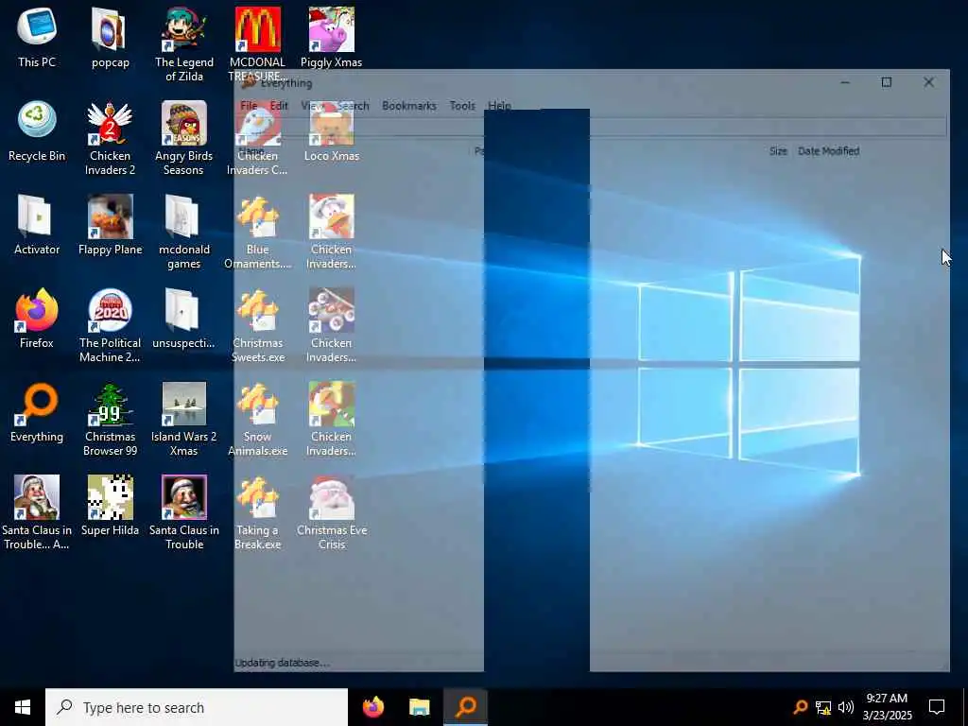The height and width of the screenshot is (726, 968).
Task: Open Everything system tray icon
Action: [800, 707]
